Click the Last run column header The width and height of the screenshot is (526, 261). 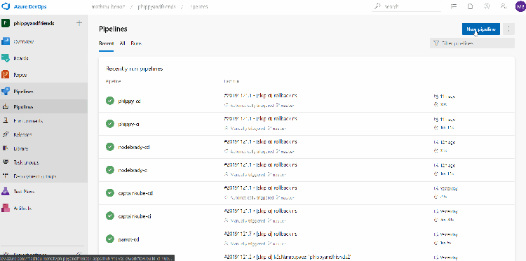coord(231,81)
